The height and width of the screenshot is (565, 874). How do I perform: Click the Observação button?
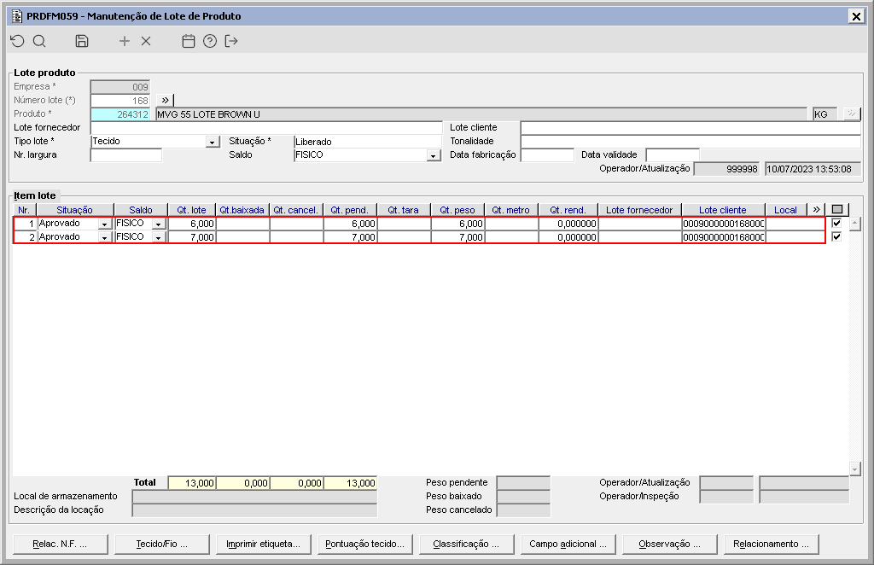tap(669, 545)
